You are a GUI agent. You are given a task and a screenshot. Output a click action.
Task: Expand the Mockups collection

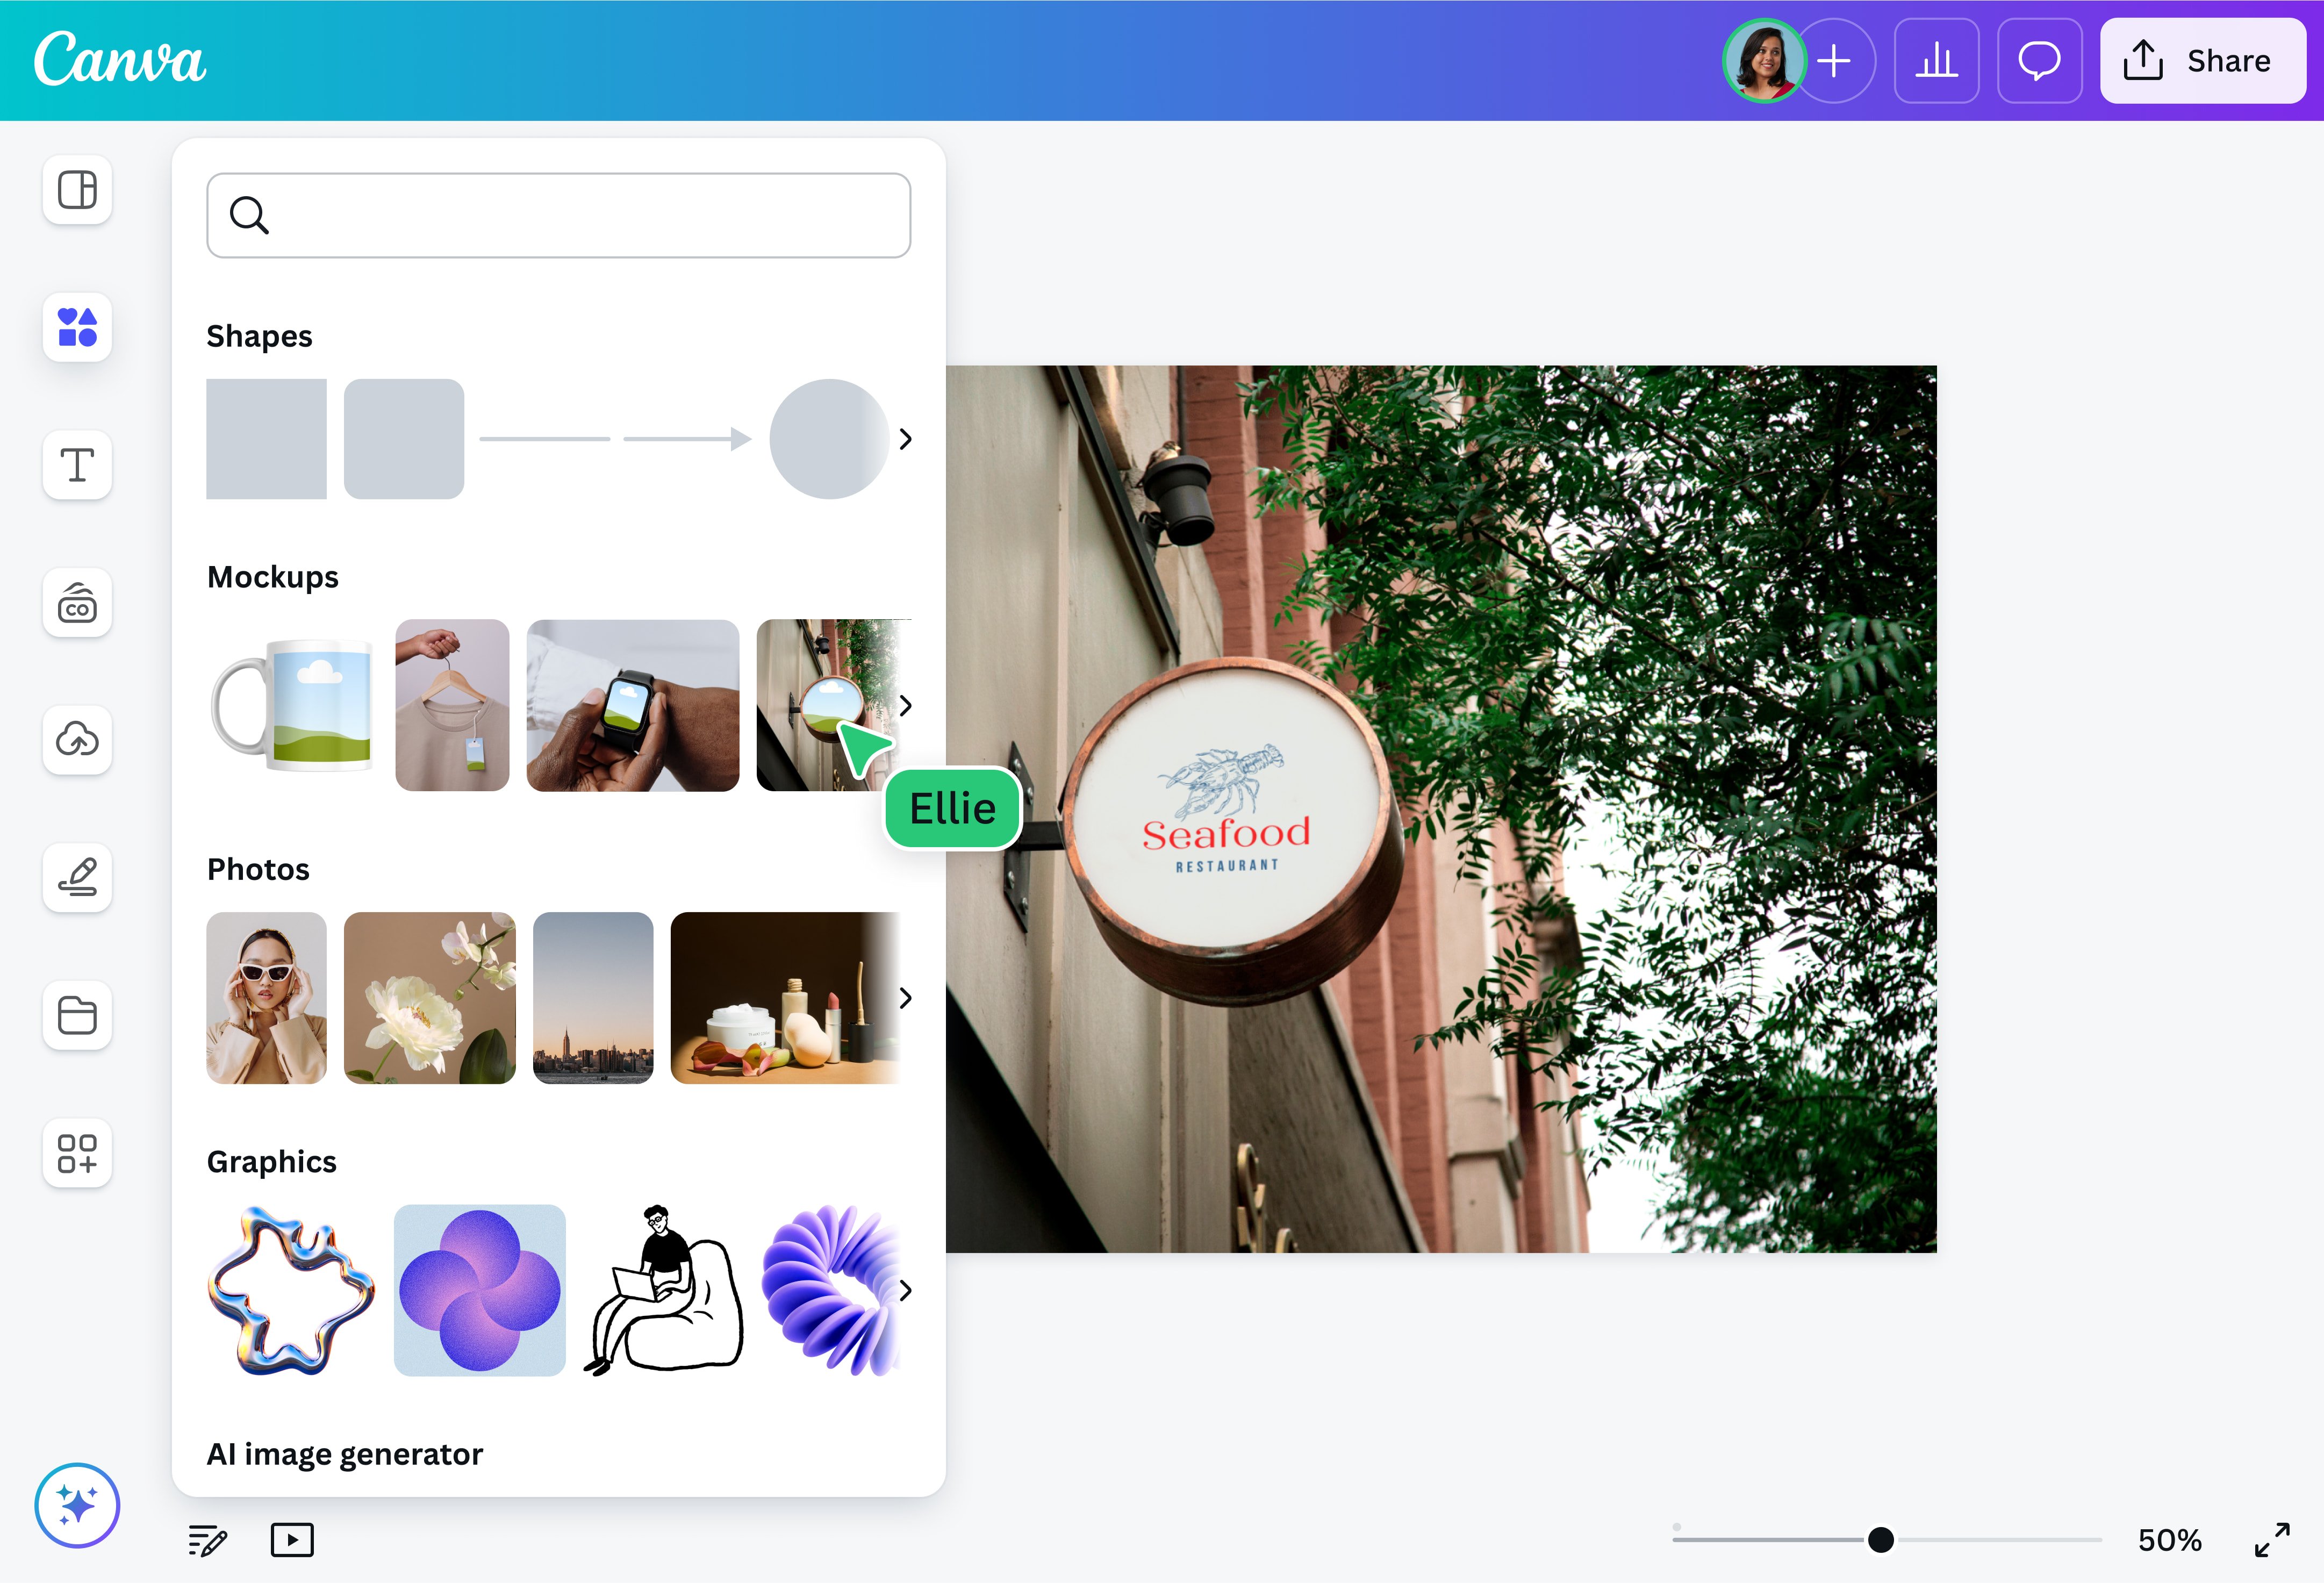click(906, 705)
